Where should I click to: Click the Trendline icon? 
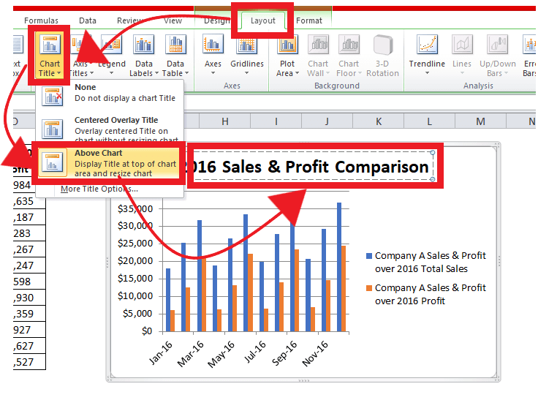tap(427, 45)
